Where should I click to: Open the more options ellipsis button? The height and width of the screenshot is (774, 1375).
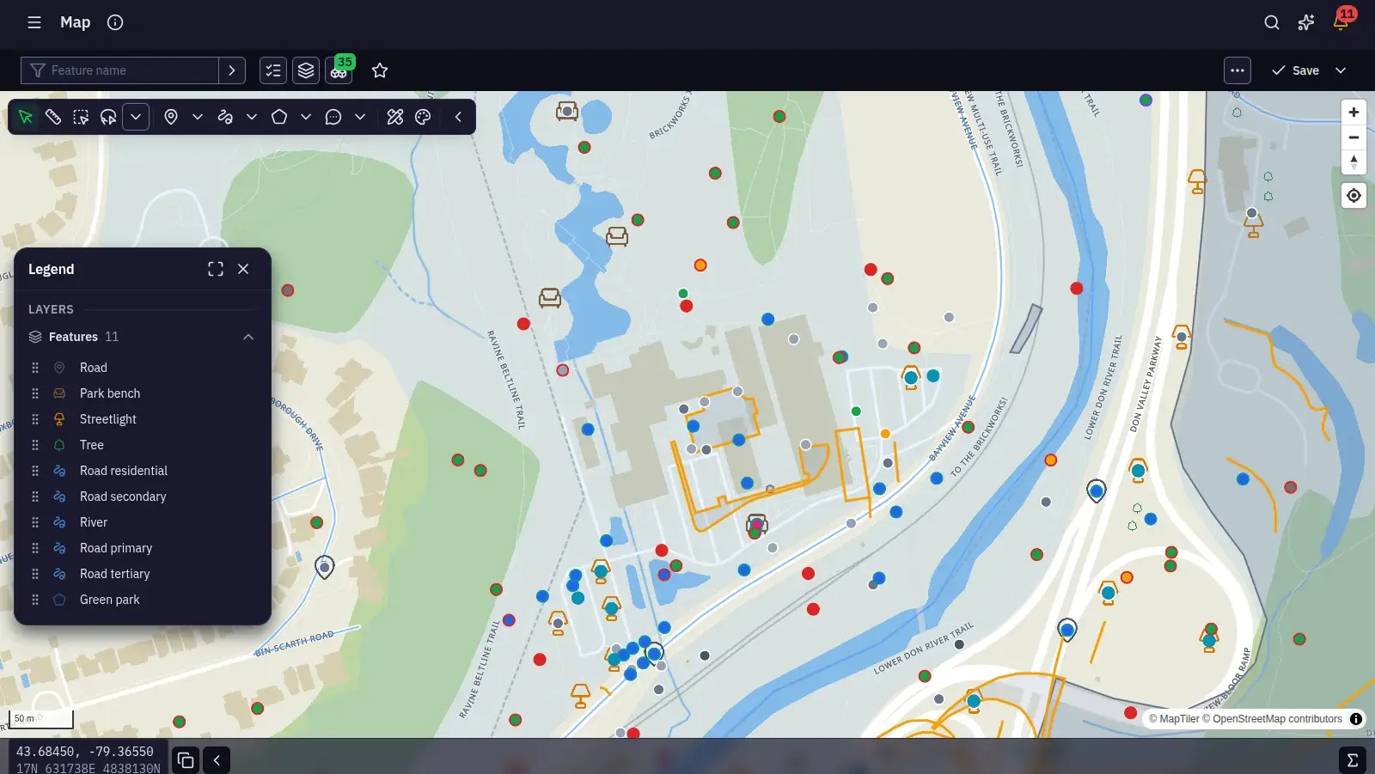coord(1237,70)
